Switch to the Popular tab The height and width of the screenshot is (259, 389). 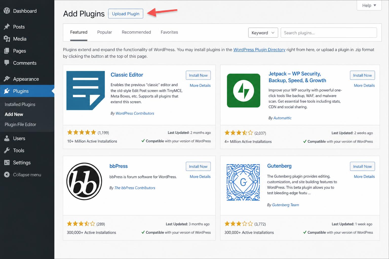pos(105,32)
